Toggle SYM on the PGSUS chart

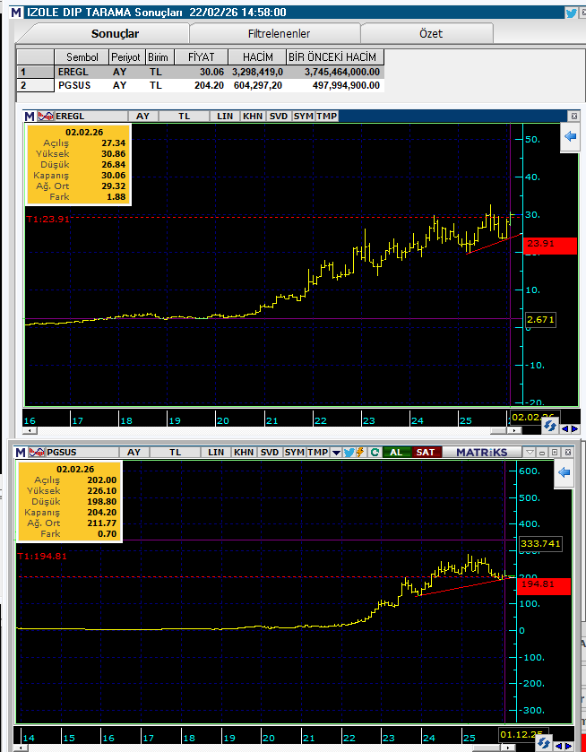pyautogui.click(x=295, y=453)
